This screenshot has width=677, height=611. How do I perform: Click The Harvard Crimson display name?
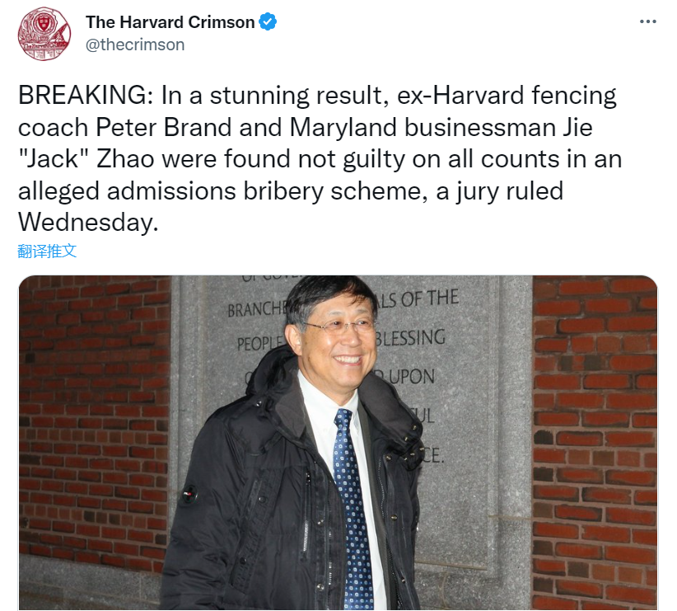[170, 22]
